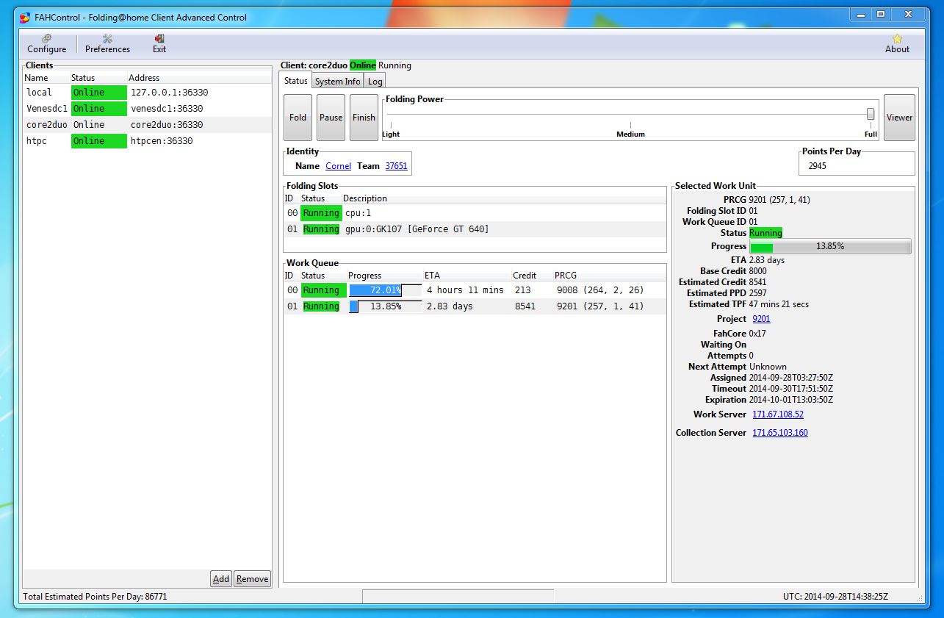Click the 72.01% progress bar
Image resolution: width=944 pixels, height=618 pixels.
[386, 290]
